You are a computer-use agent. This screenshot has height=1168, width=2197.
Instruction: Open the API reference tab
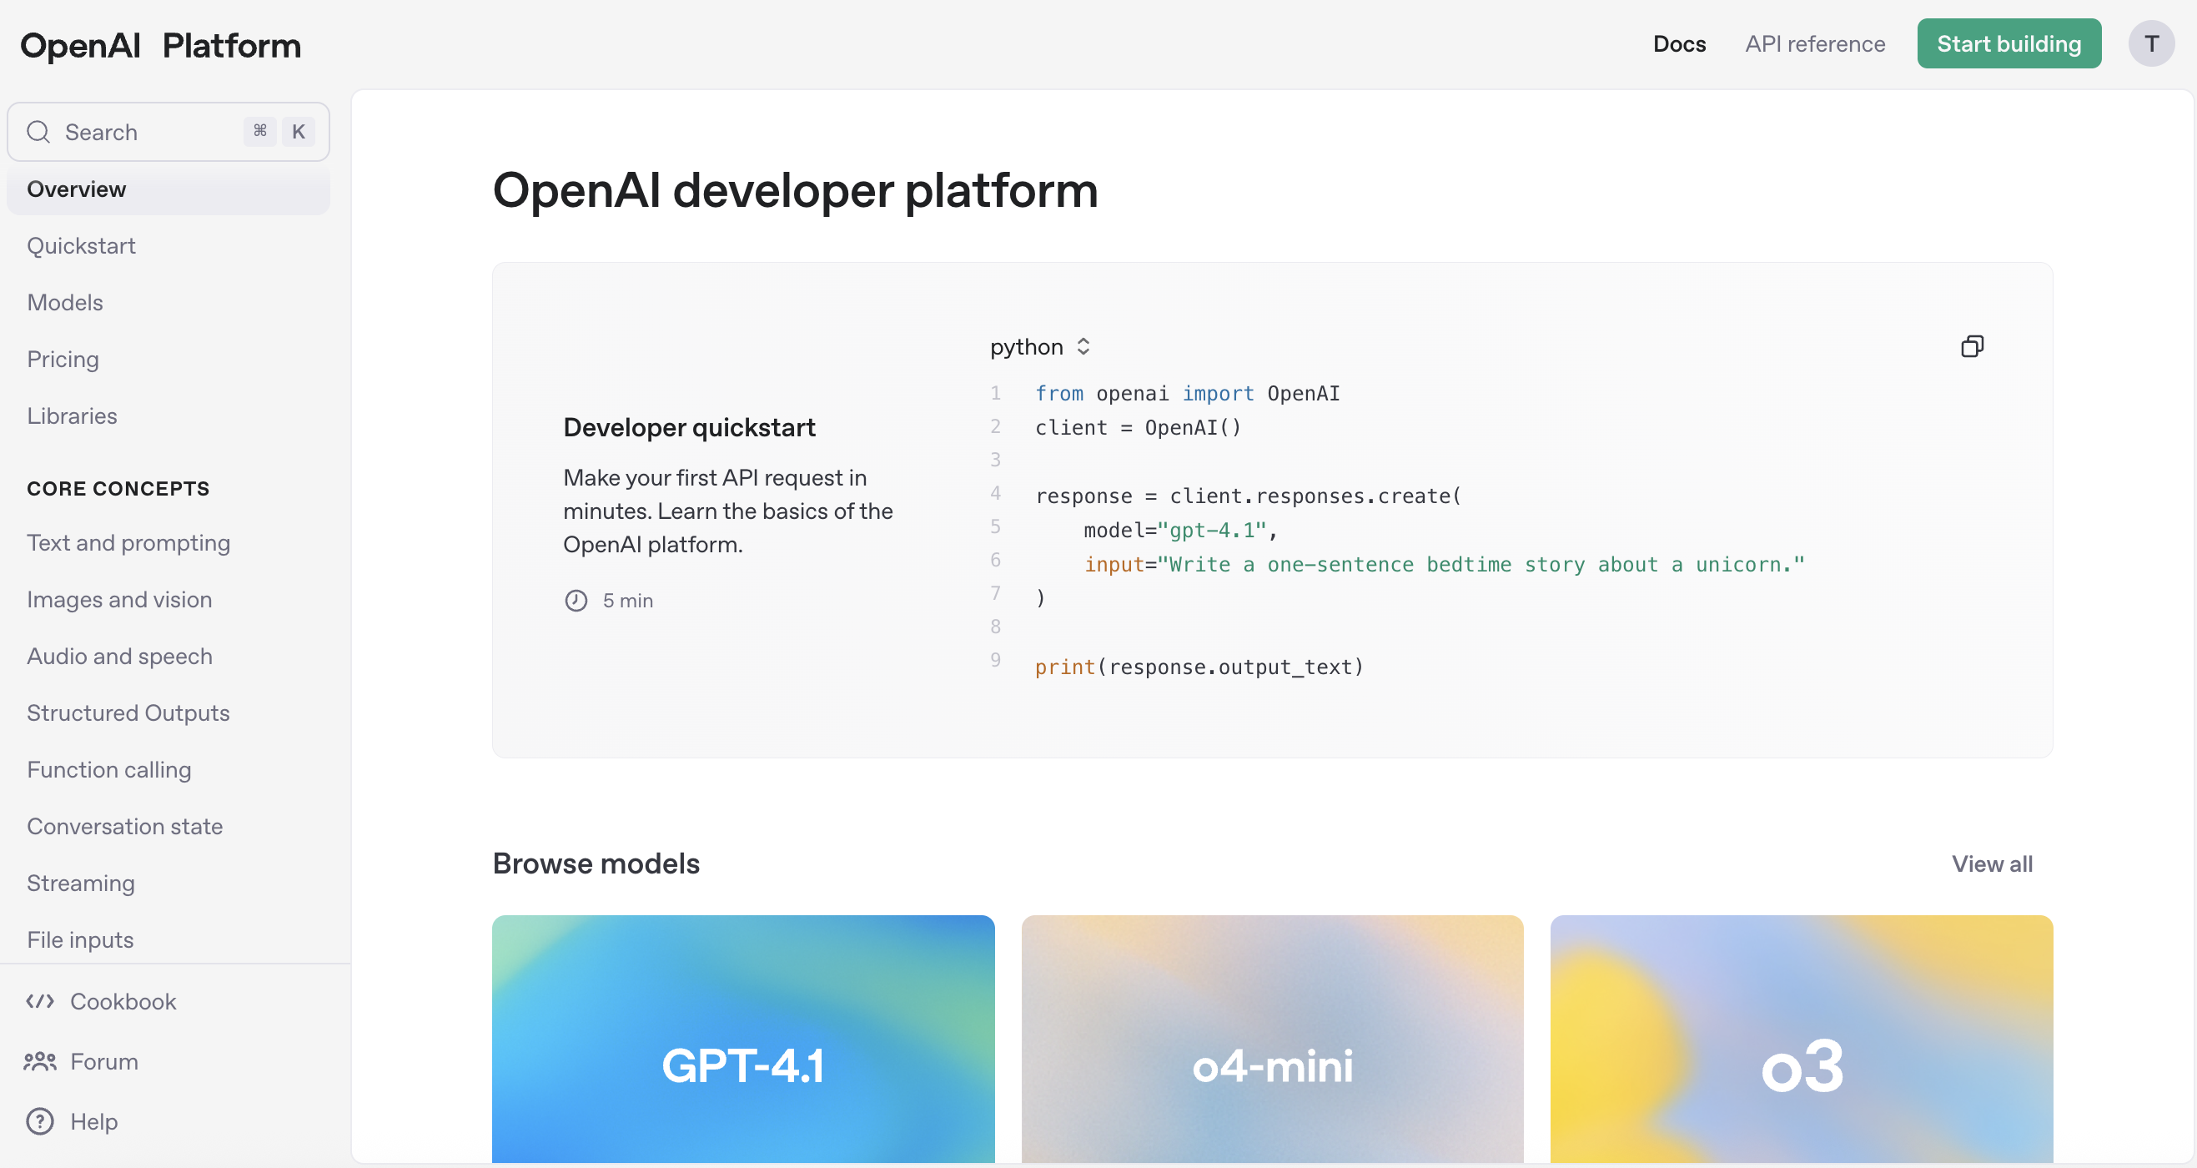1815,44
